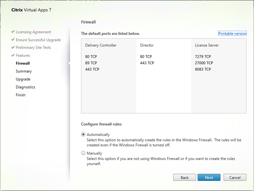254x191 pixels.
Task: Select the Finish step in sidebar
Action: 21,95
